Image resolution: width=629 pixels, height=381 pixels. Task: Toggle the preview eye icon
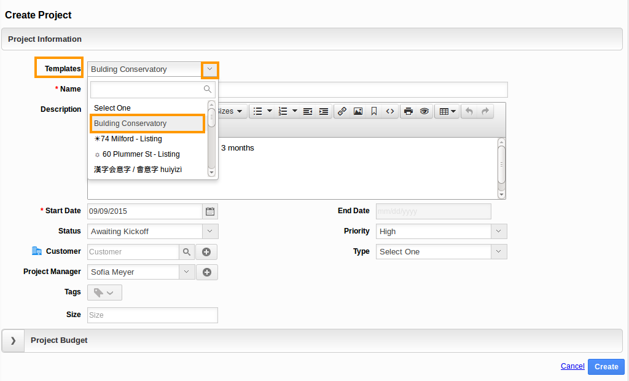tap(424, 111)
